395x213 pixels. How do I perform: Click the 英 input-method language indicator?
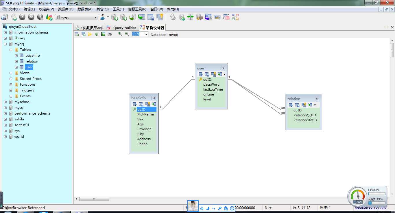(x=202, y=208)
